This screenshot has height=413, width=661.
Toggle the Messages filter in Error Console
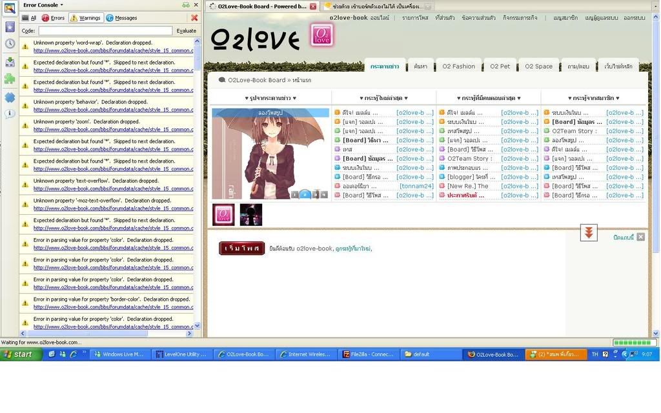click(x=121, y=17)
